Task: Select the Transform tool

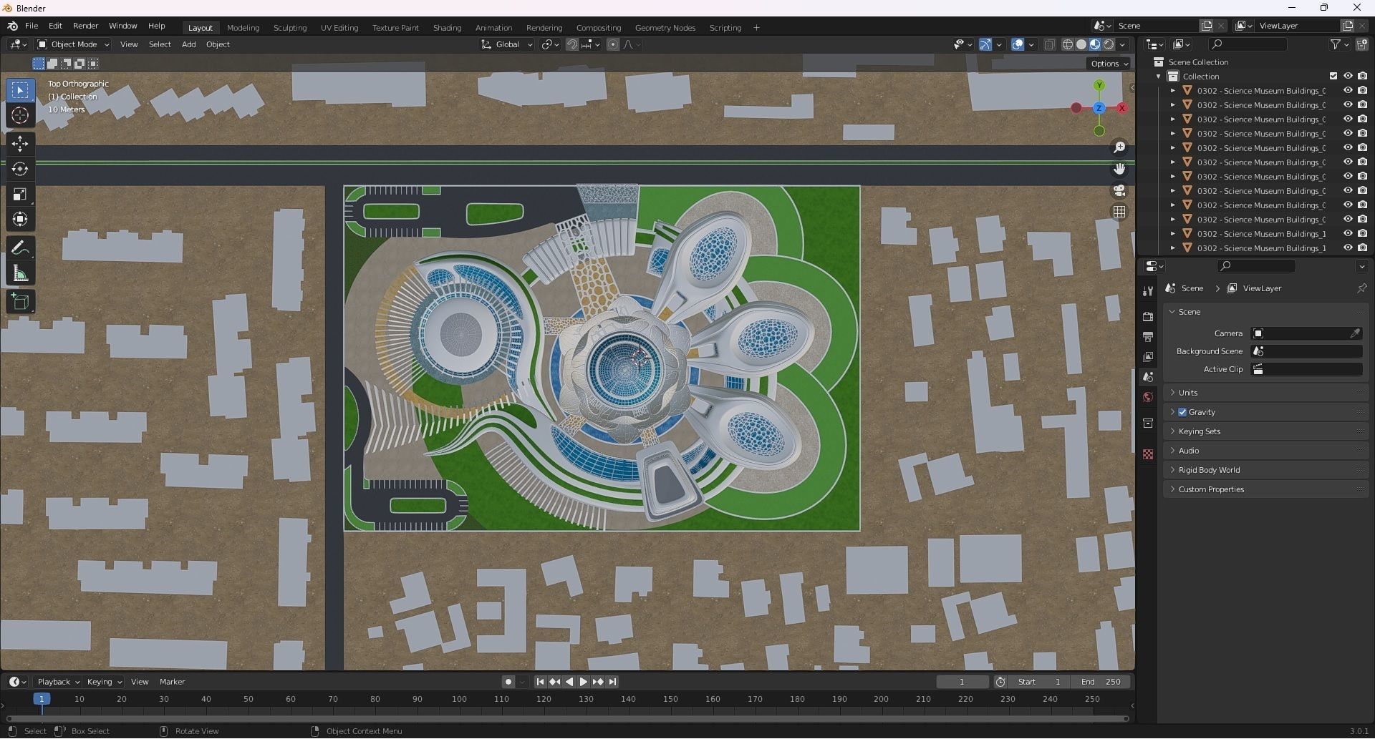Action: tap(20, 219)
